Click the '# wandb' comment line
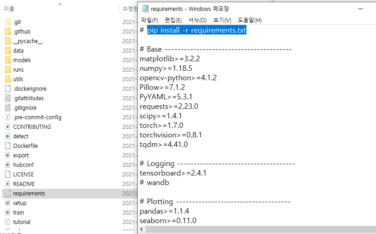The image size is (376, 234). pos(155,183)
